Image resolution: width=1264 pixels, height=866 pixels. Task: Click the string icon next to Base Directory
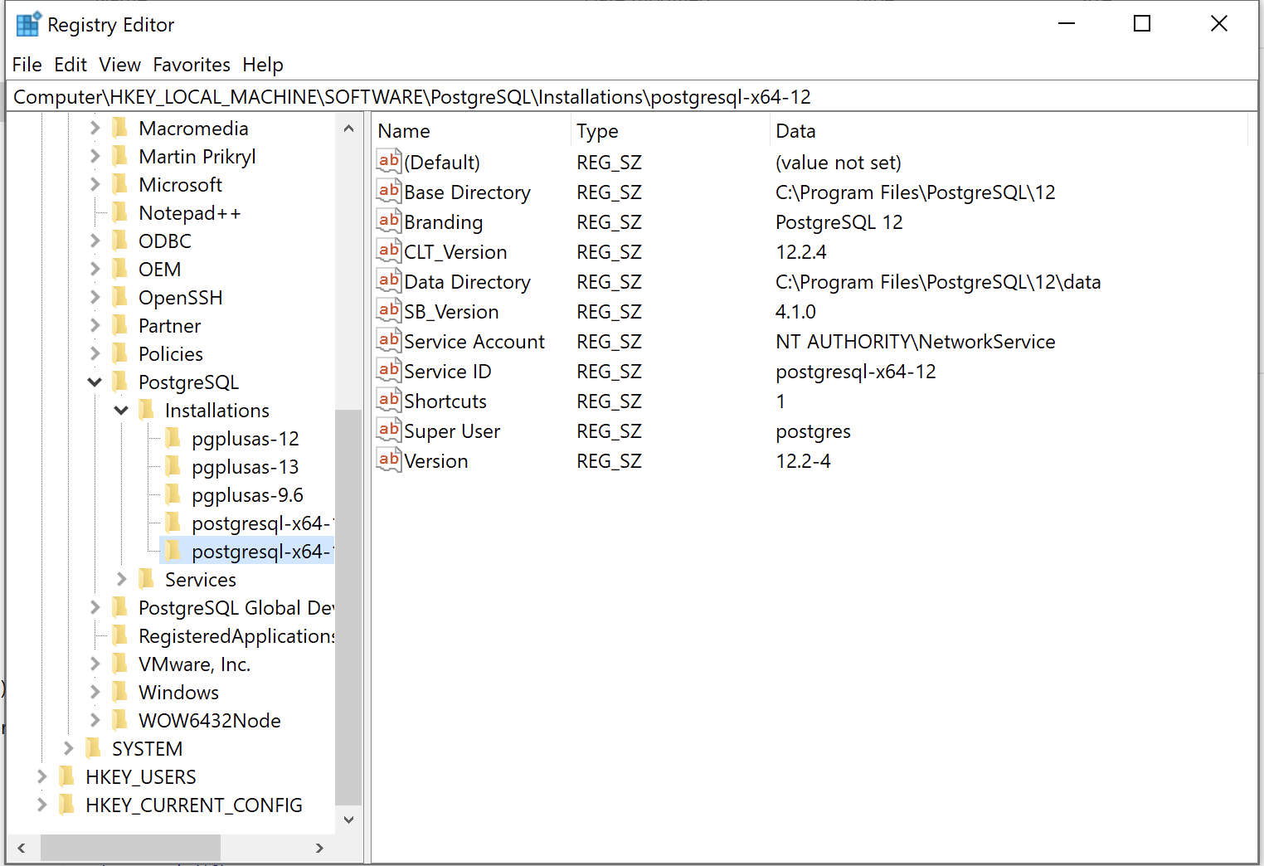tap(388, 192)
